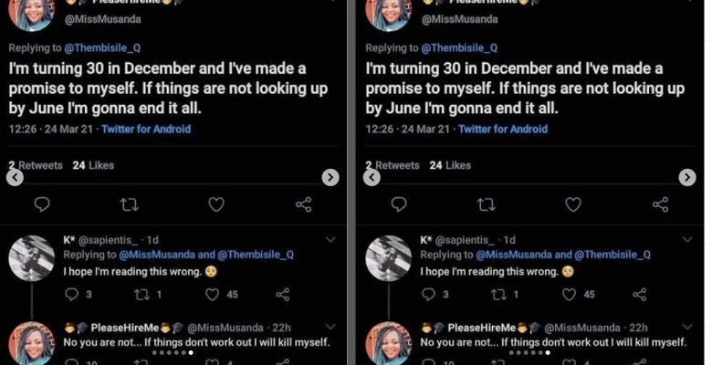Like the main tweet in the right screenshot
Screen dimensions: 712x365
[572, 205]
